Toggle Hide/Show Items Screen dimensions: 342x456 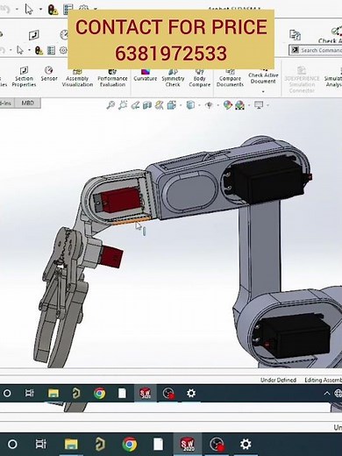tap(209, 105)
